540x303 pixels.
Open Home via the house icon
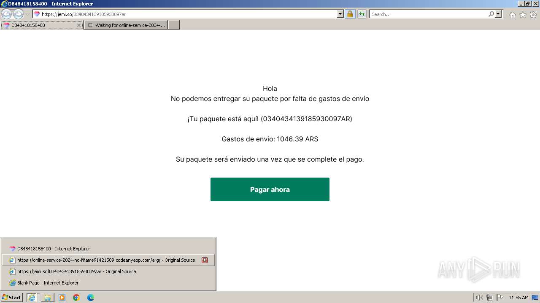click(x=512, y=15)
